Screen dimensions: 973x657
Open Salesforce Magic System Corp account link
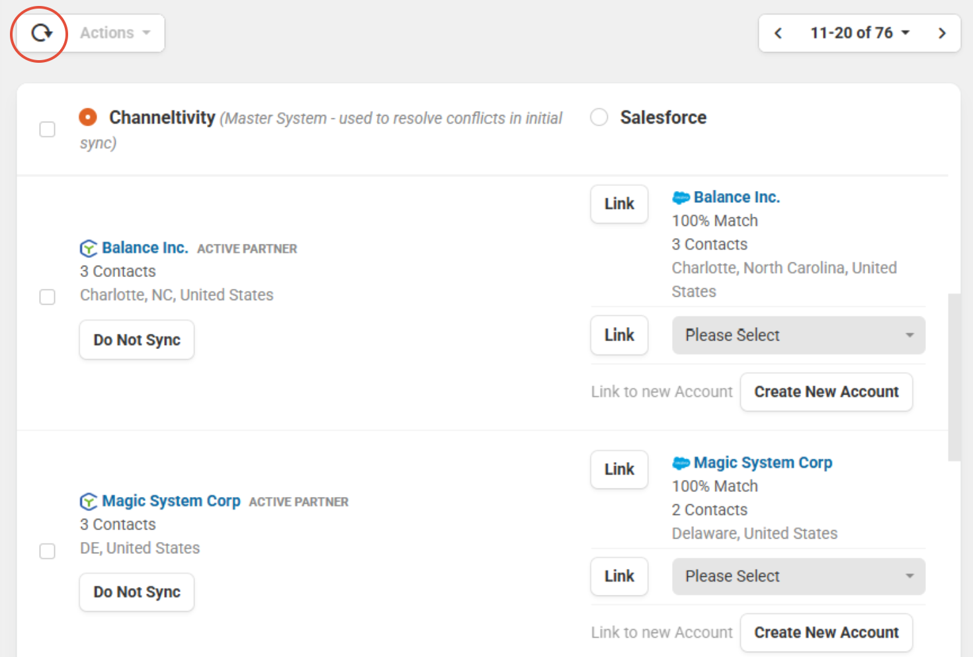click(763, 463)
